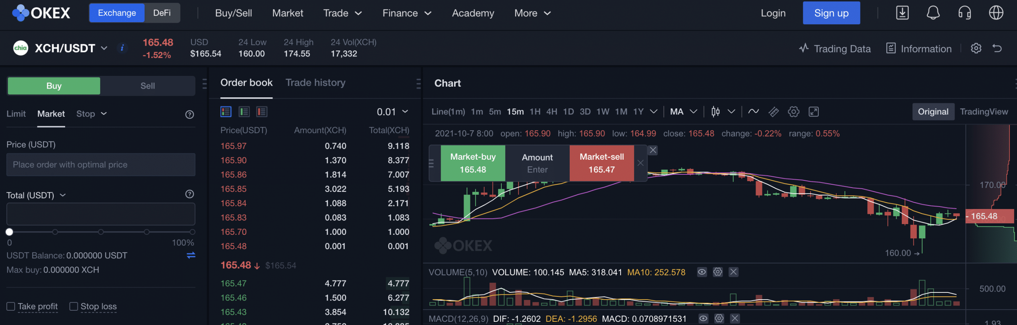The height and width of the screenshot is (325, 1017).
Task: Open order book 0.01 depth dropdown
Action: [x=392, y=112]
